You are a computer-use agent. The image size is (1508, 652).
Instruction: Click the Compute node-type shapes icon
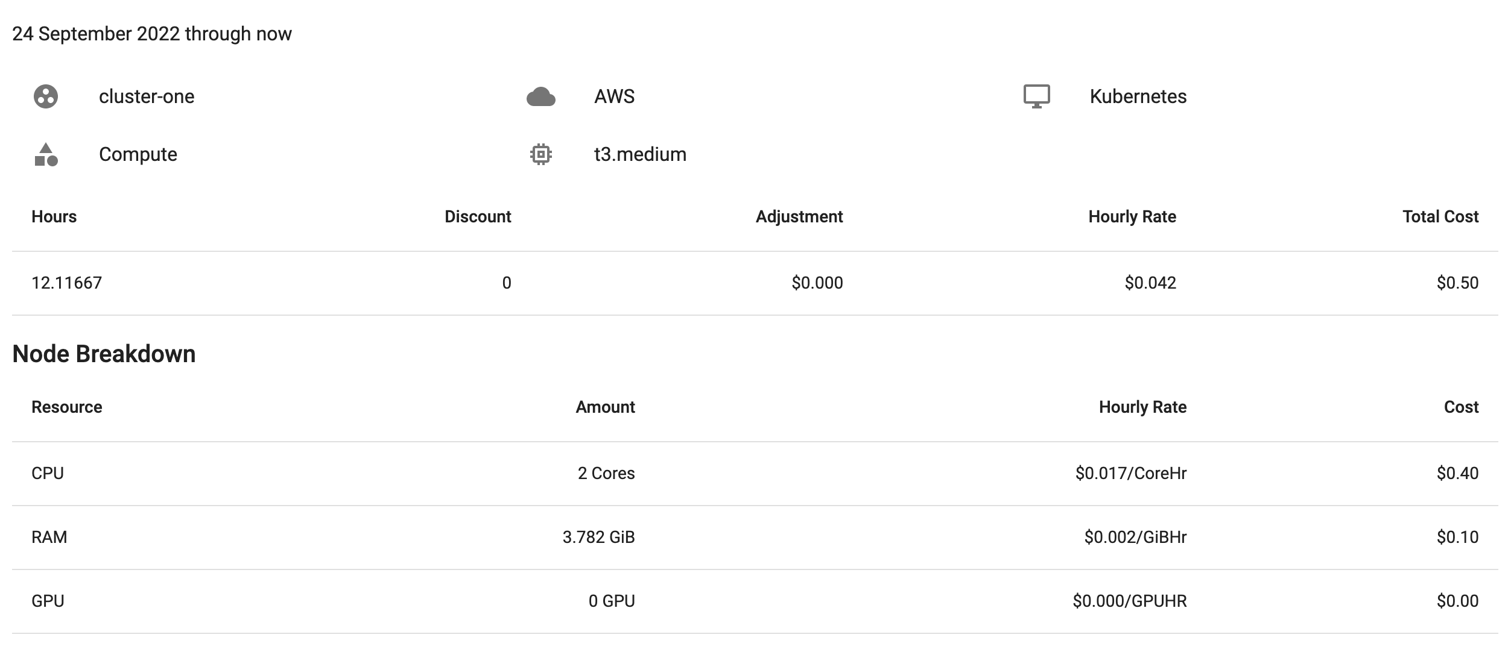click(46, 154)
